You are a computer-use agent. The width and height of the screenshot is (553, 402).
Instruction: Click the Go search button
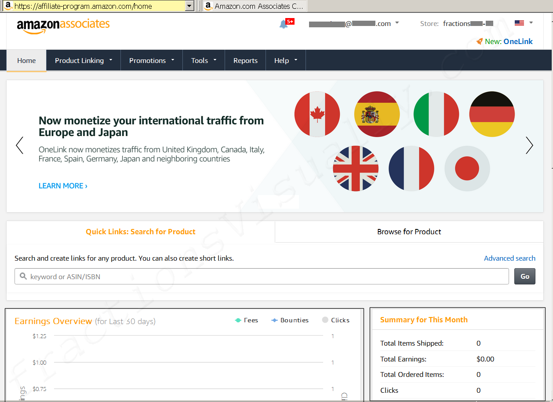coord(525,277)
